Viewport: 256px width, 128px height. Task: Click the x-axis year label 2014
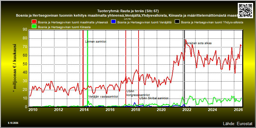click(x=84, y=109)
